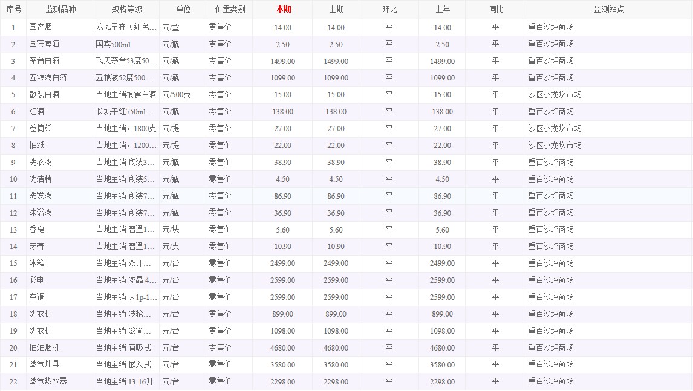Click the 国宾500ml specification cell

(x=126, y=44)
